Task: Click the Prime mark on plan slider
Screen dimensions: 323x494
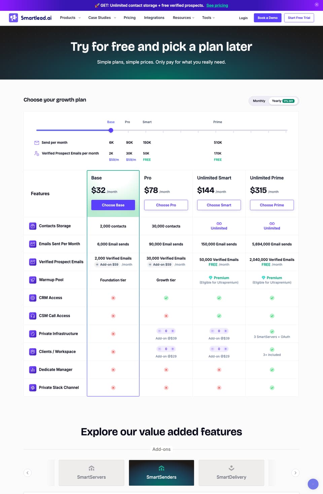Action: 218,122
